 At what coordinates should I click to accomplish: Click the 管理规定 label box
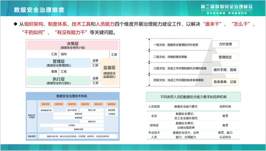tap(225, 57)
